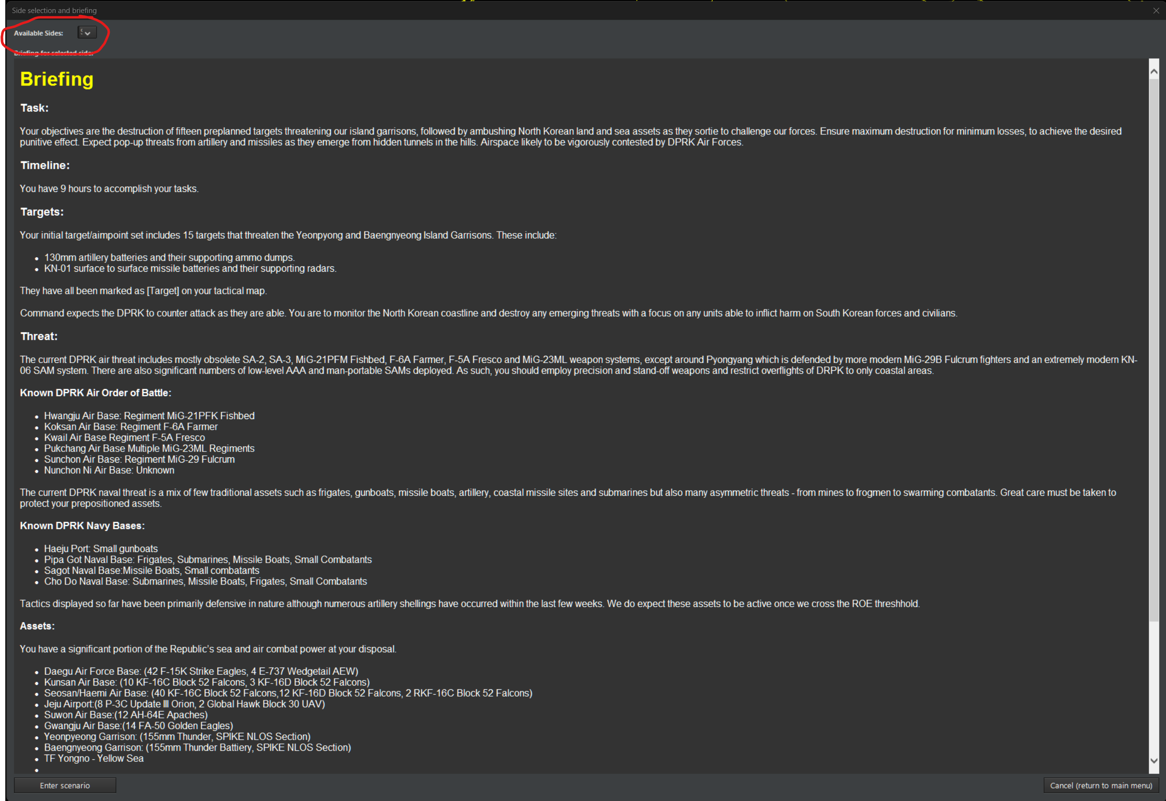1166x801 pixels.
Task: Click the Threat: section heading
Action: (39, 336)
